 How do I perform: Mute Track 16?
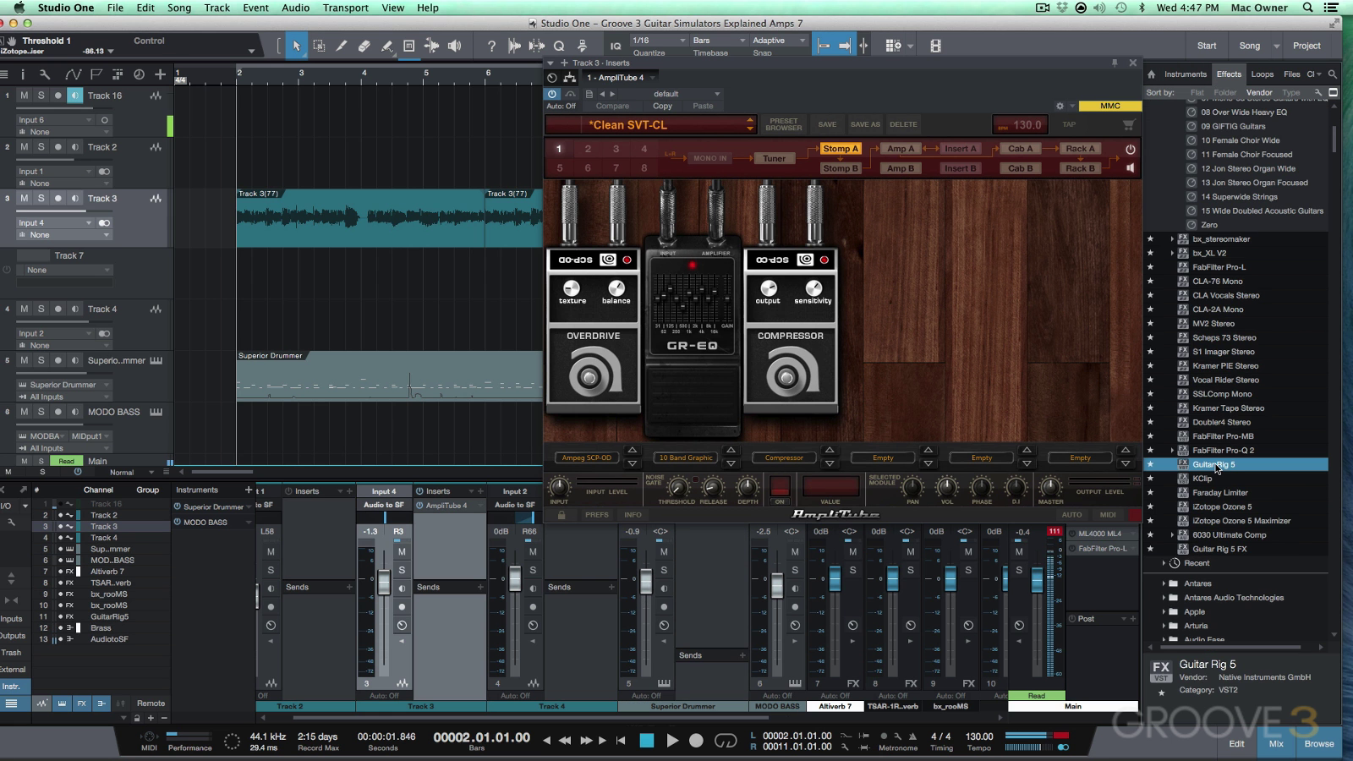click(x=25, y=96)
